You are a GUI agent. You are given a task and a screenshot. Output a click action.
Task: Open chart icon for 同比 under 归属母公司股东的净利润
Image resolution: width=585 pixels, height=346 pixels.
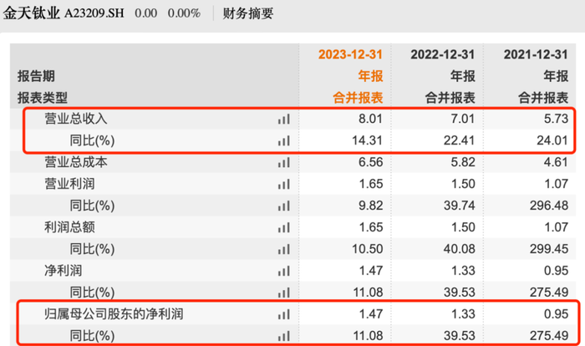click(283, 336)
